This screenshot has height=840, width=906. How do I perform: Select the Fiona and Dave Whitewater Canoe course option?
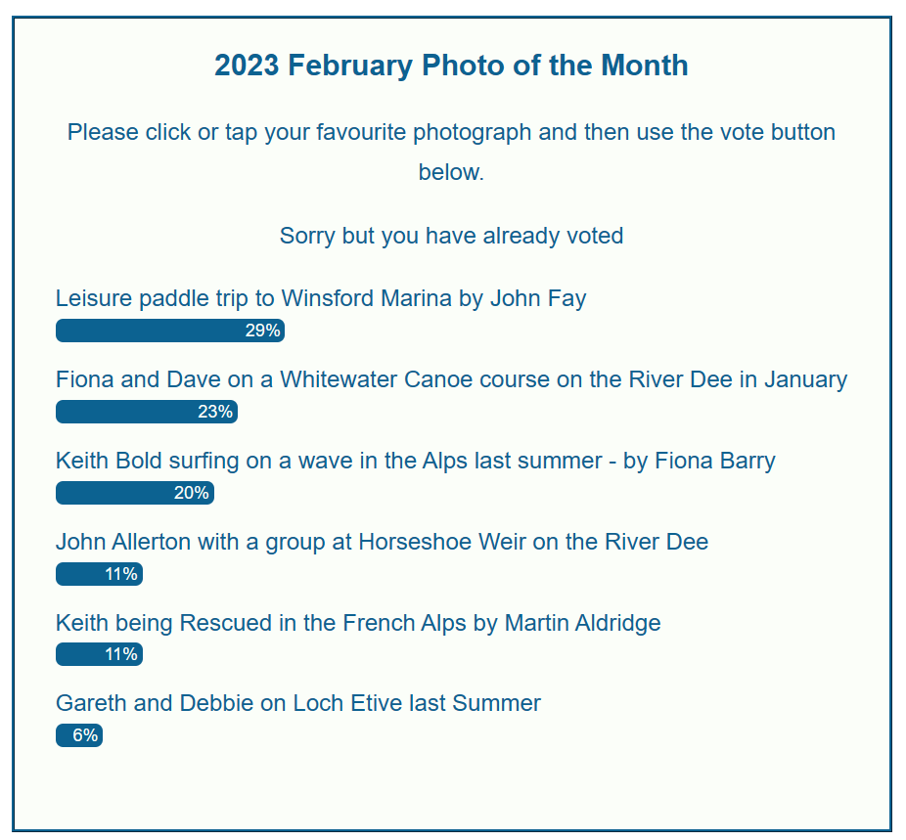point(451,379)
